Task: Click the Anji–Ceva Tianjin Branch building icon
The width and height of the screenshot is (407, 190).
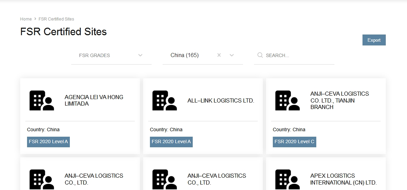Action: (287, 100)
